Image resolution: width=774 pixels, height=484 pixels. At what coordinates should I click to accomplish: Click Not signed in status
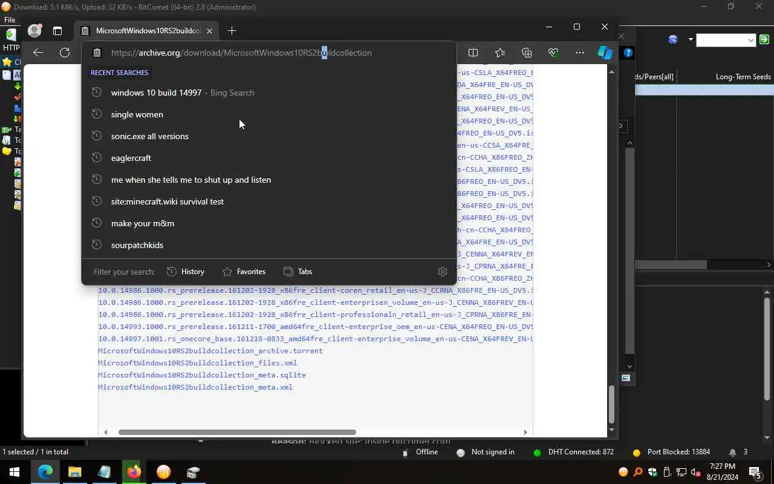486,452
